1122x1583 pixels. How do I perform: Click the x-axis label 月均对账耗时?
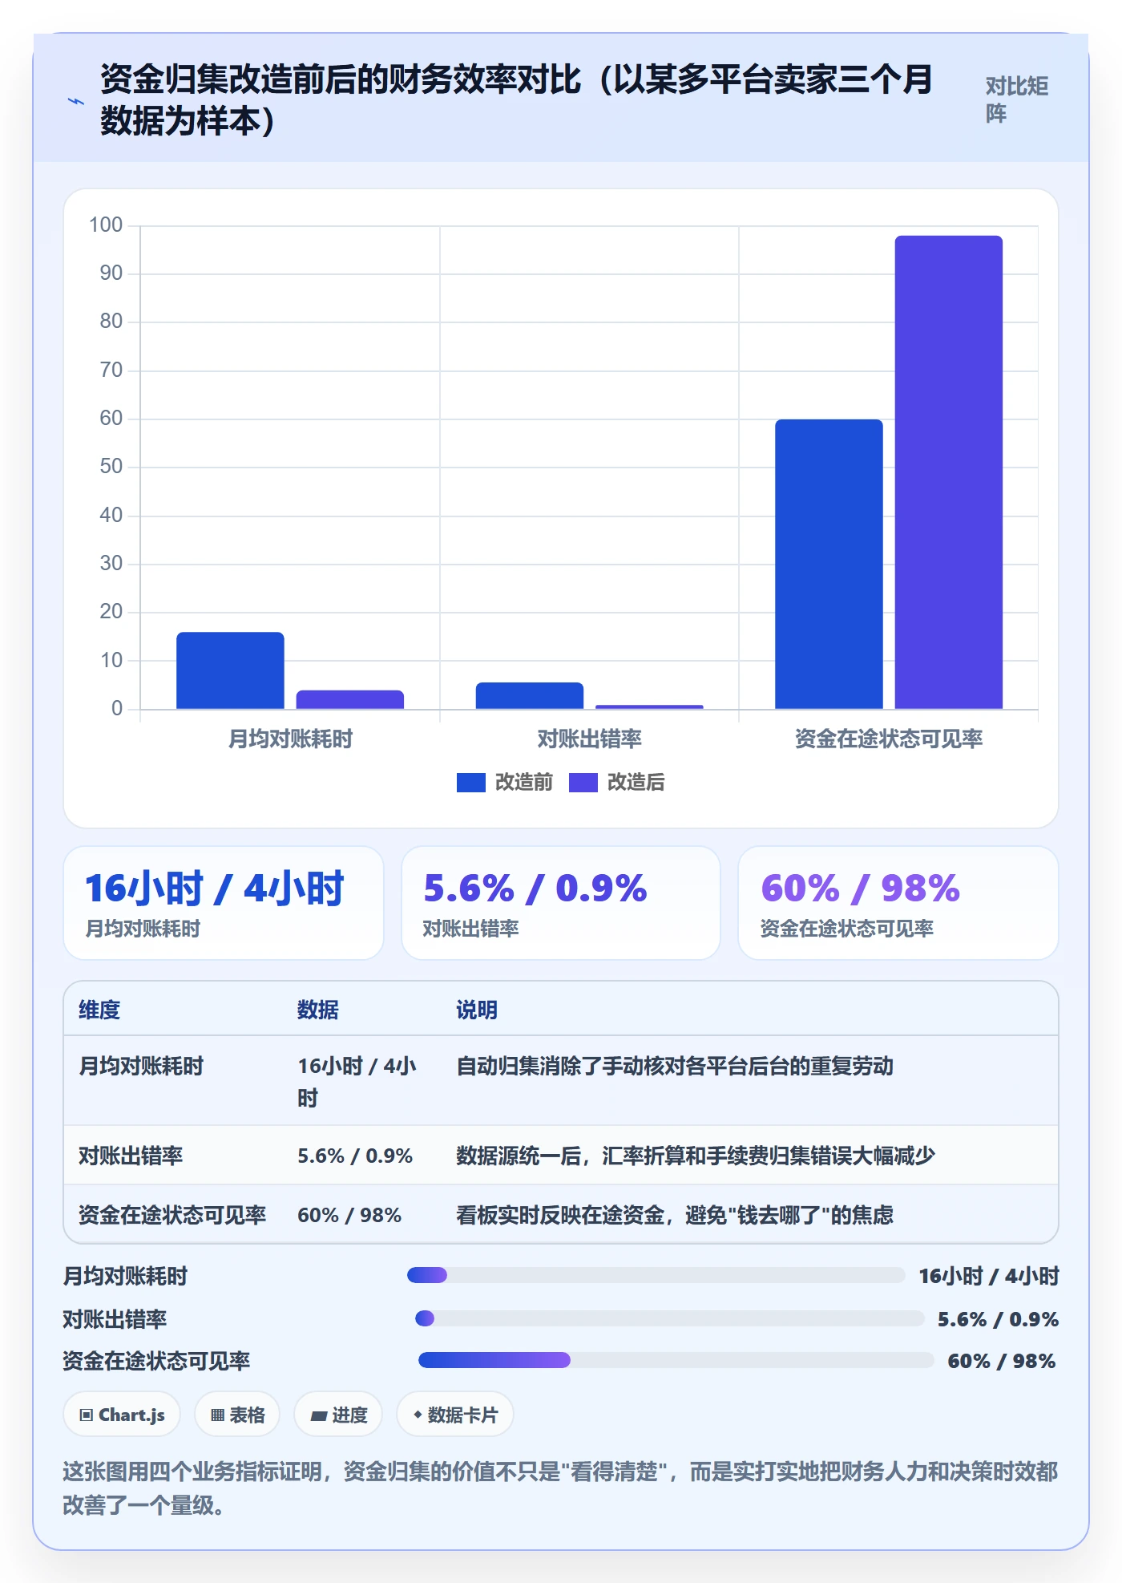click(x=290, y=739)
